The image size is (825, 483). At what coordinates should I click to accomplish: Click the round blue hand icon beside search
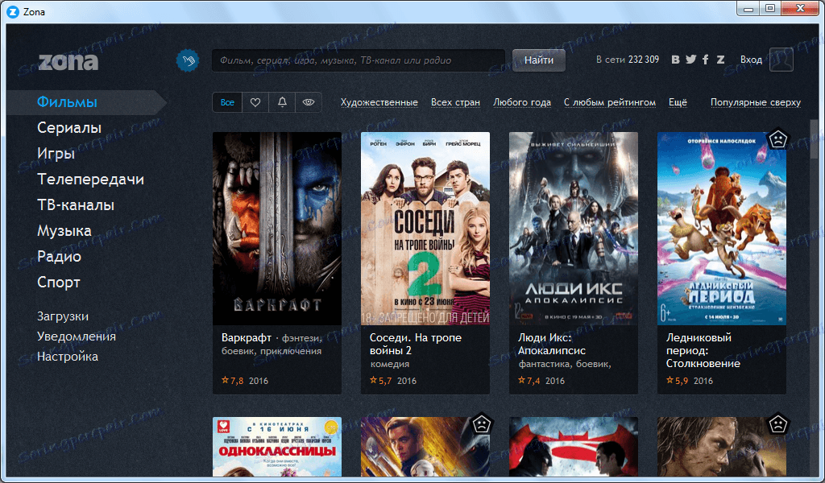[187, 60]
